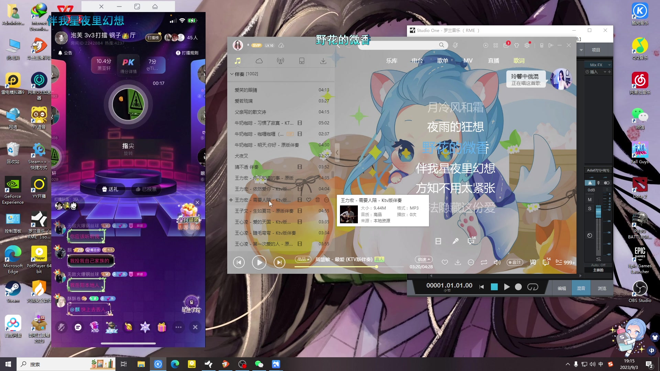The image size is (660, 371).
Task: Open the 高品 quality dropdown
Action: [304, 259]
